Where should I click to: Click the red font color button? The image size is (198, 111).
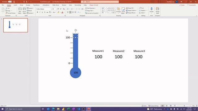(x=62, y=12)
